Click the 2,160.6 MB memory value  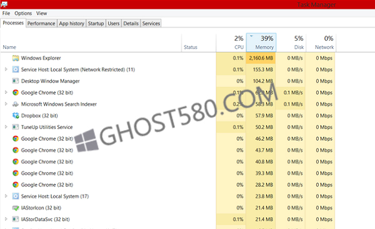tap(261, 58)
